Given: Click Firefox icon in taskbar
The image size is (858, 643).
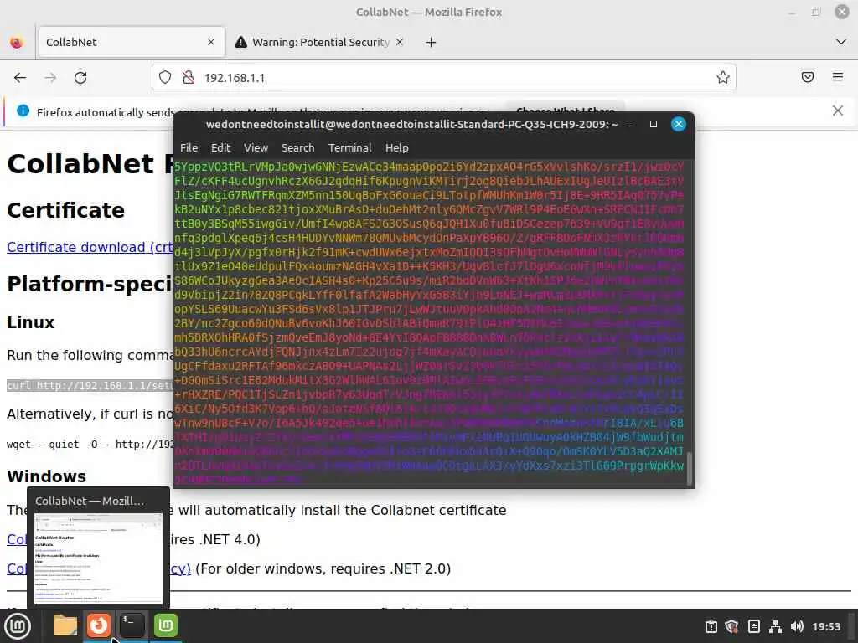Looking at the screenshot, I should pos(99,625).
